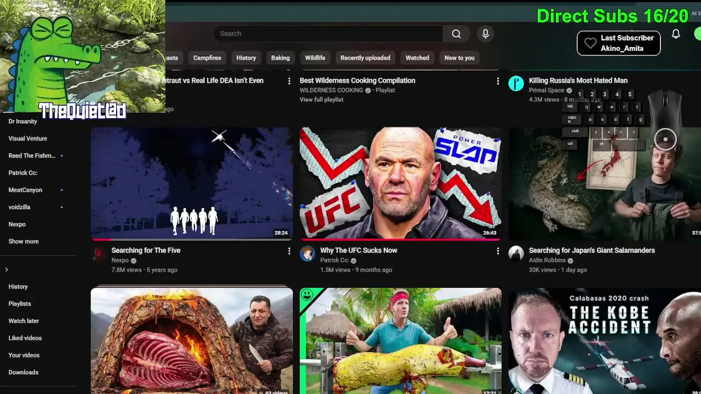Image resolution: width=701 pixels, height=394 pixels.
Task: Select the Campfires filter chip
Action: pos(207,58)
